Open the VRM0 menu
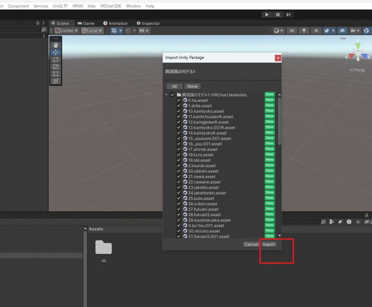The image size is (372, 307). pos(78,6)
